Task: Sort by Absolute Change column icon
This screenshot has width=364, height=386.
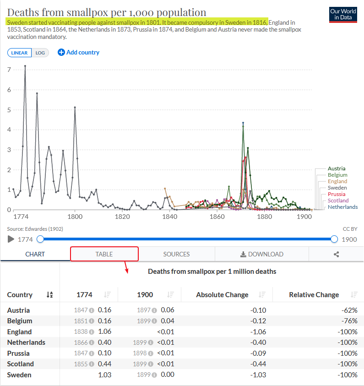Action: (x=262, y=294)
